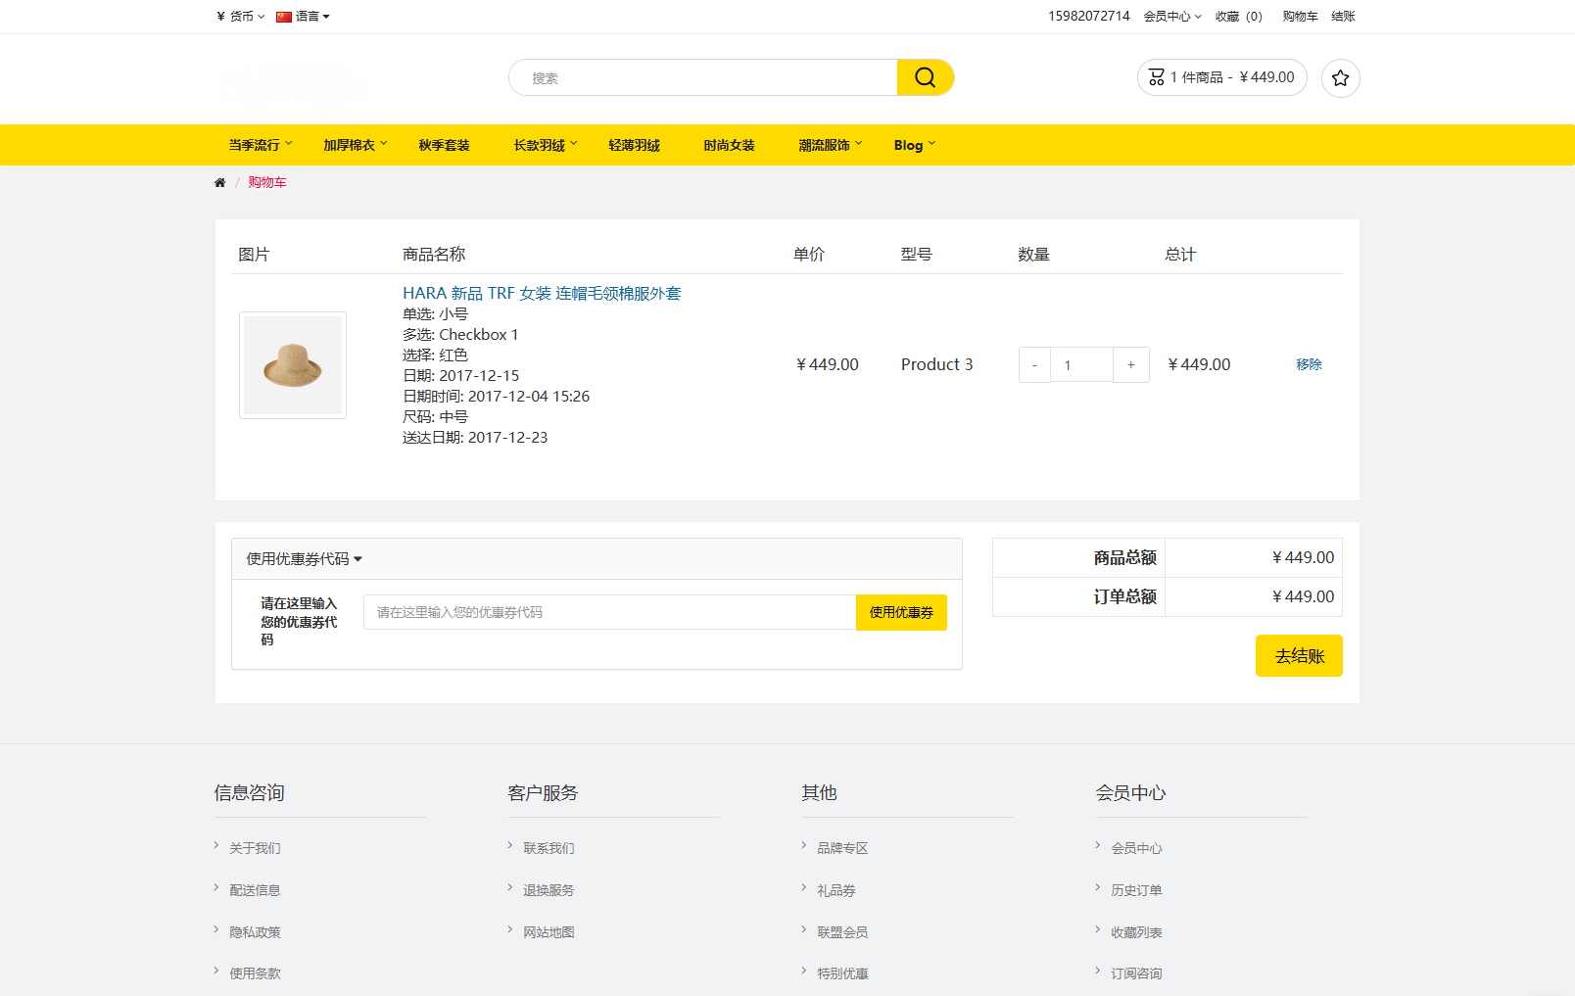Collapse the 使用优惠券代码 panel
1575x996 pixels.
[x=304, y=559]
